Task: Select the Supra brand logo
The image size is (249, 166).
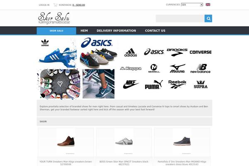Action: coord(200,85)
